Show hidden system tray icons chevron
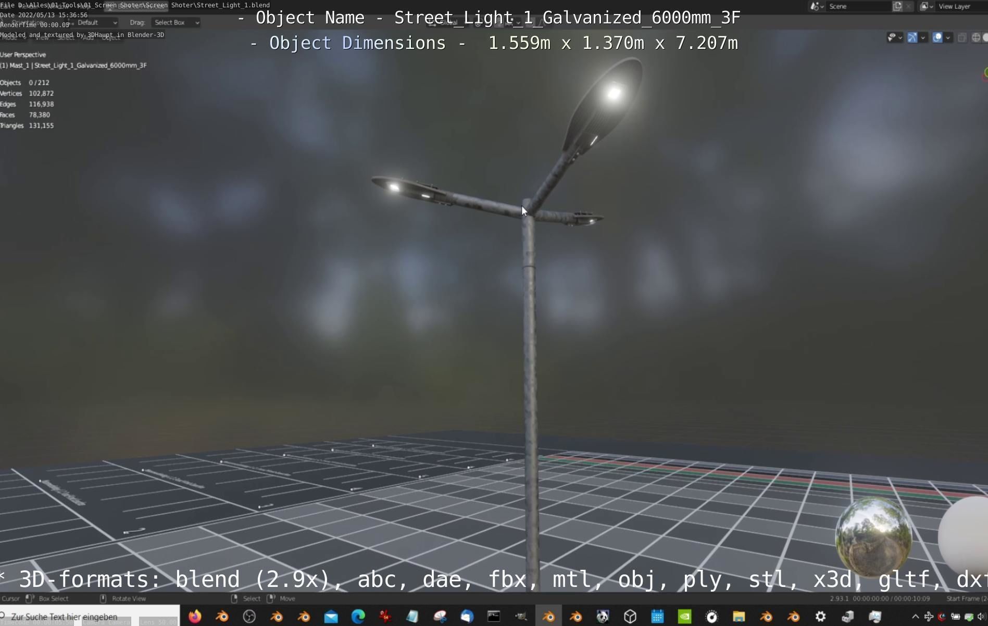 point(915,617)
